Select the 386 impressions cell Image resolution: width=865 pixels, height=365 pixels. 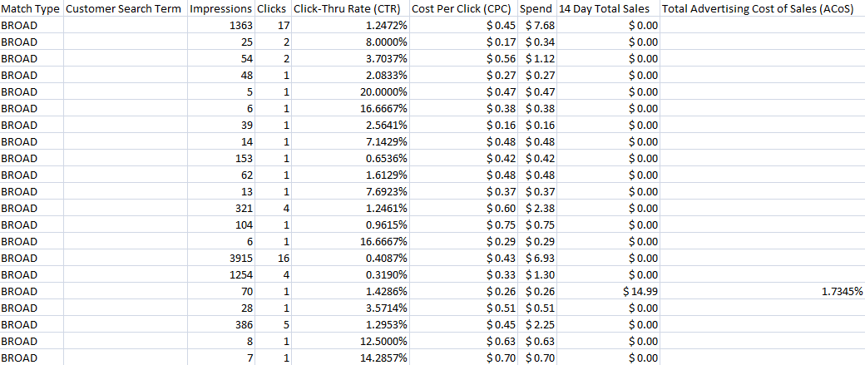[221, 324]
